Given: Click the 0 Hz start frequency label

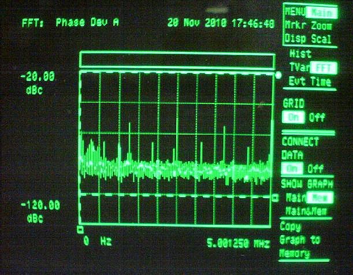Looking at the screenshot, I should coord(98,241).
